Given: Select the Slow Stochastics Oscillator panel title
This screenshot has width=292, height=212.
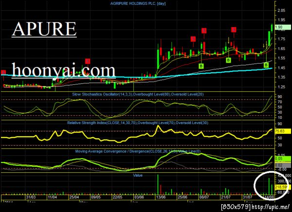Looking at the screenshot, I should pyautogui.click(x=138, y=94).
